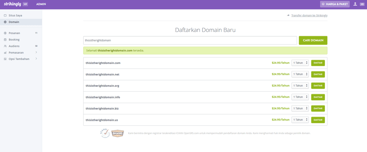Click the Daftarkan Domain Baru heading
367x152 pixels.
pyautogui.click(x=205, y=30)
